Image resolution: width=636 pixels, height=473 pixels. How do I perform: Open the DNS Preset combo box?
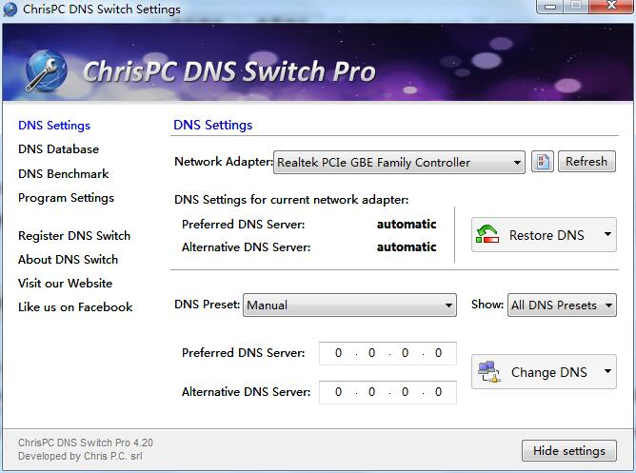pos(349,305)
